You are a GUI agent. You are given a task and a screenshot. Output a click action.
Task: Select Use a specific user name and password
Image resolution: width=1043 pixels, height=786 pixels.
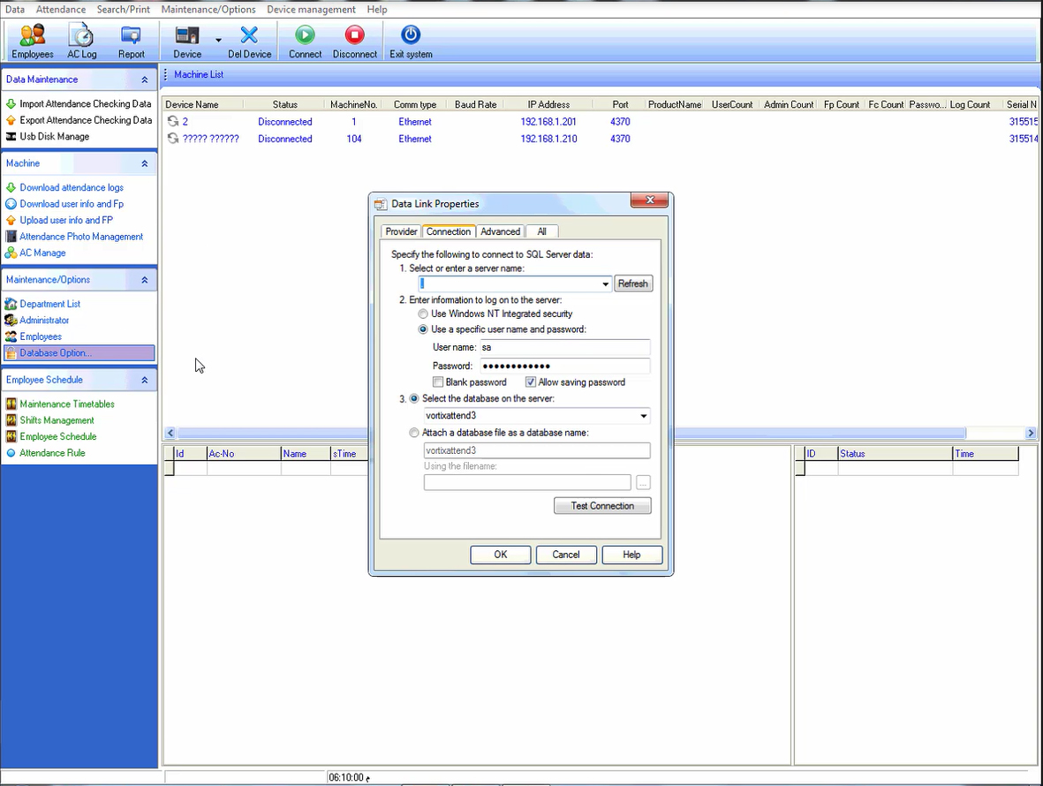pos(423,329)
